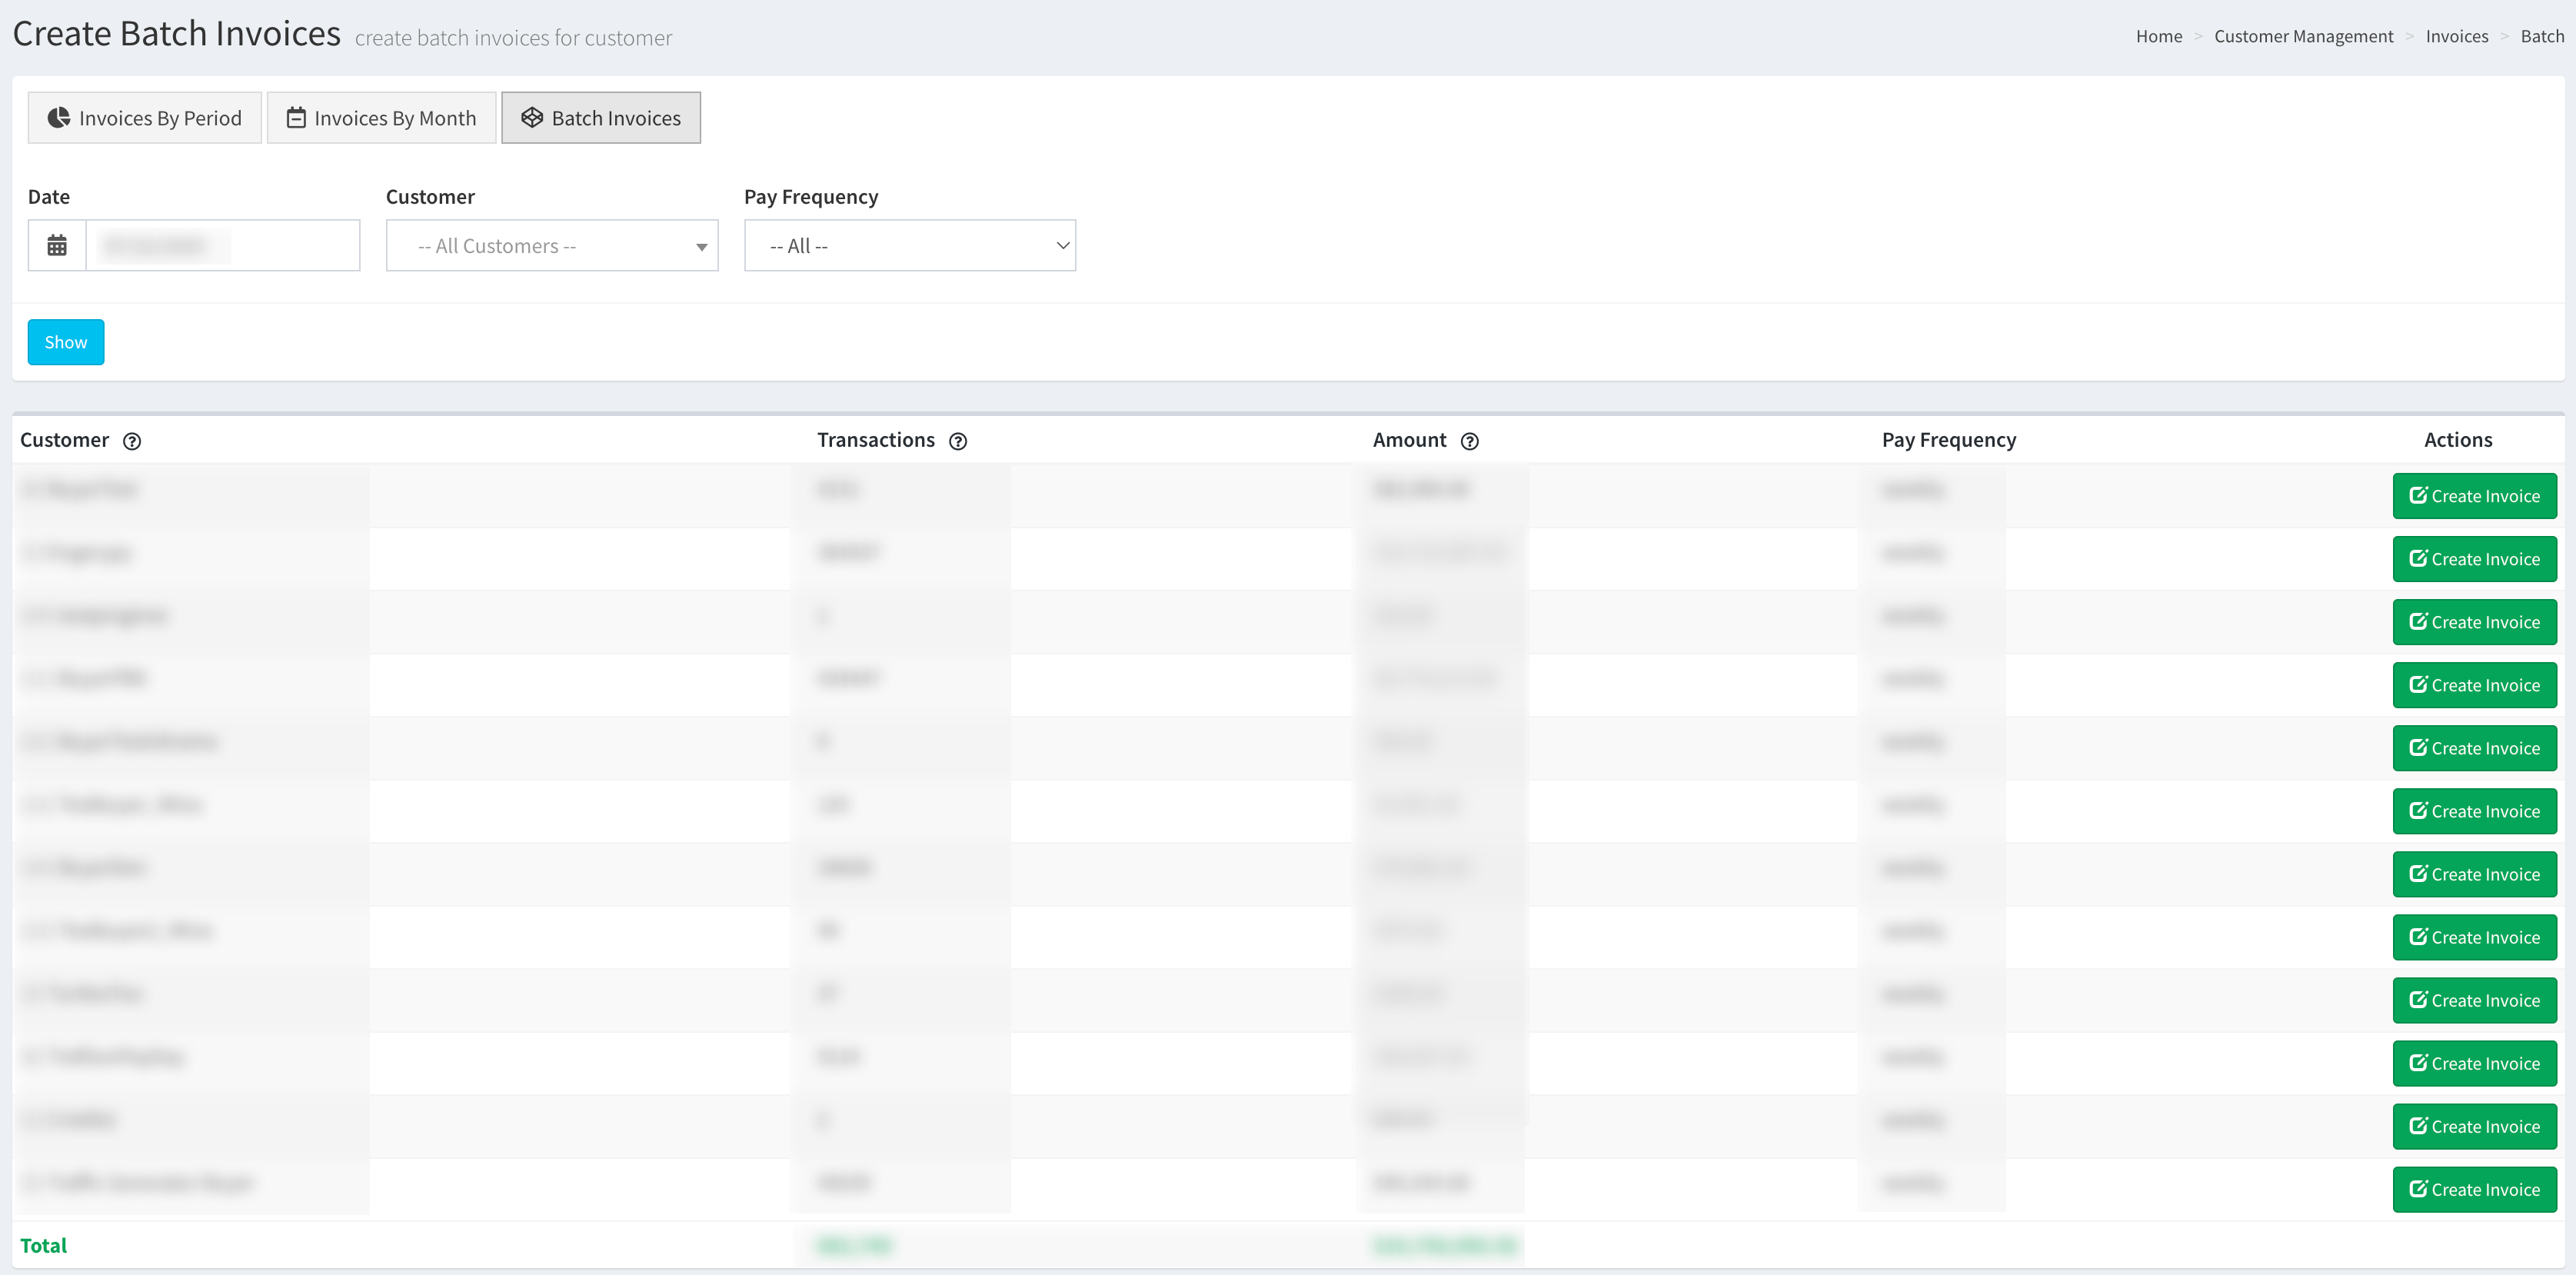2576x1275 pixels.
Task: Open the help tooltip next to Amount column
Action: point(1469,441)
